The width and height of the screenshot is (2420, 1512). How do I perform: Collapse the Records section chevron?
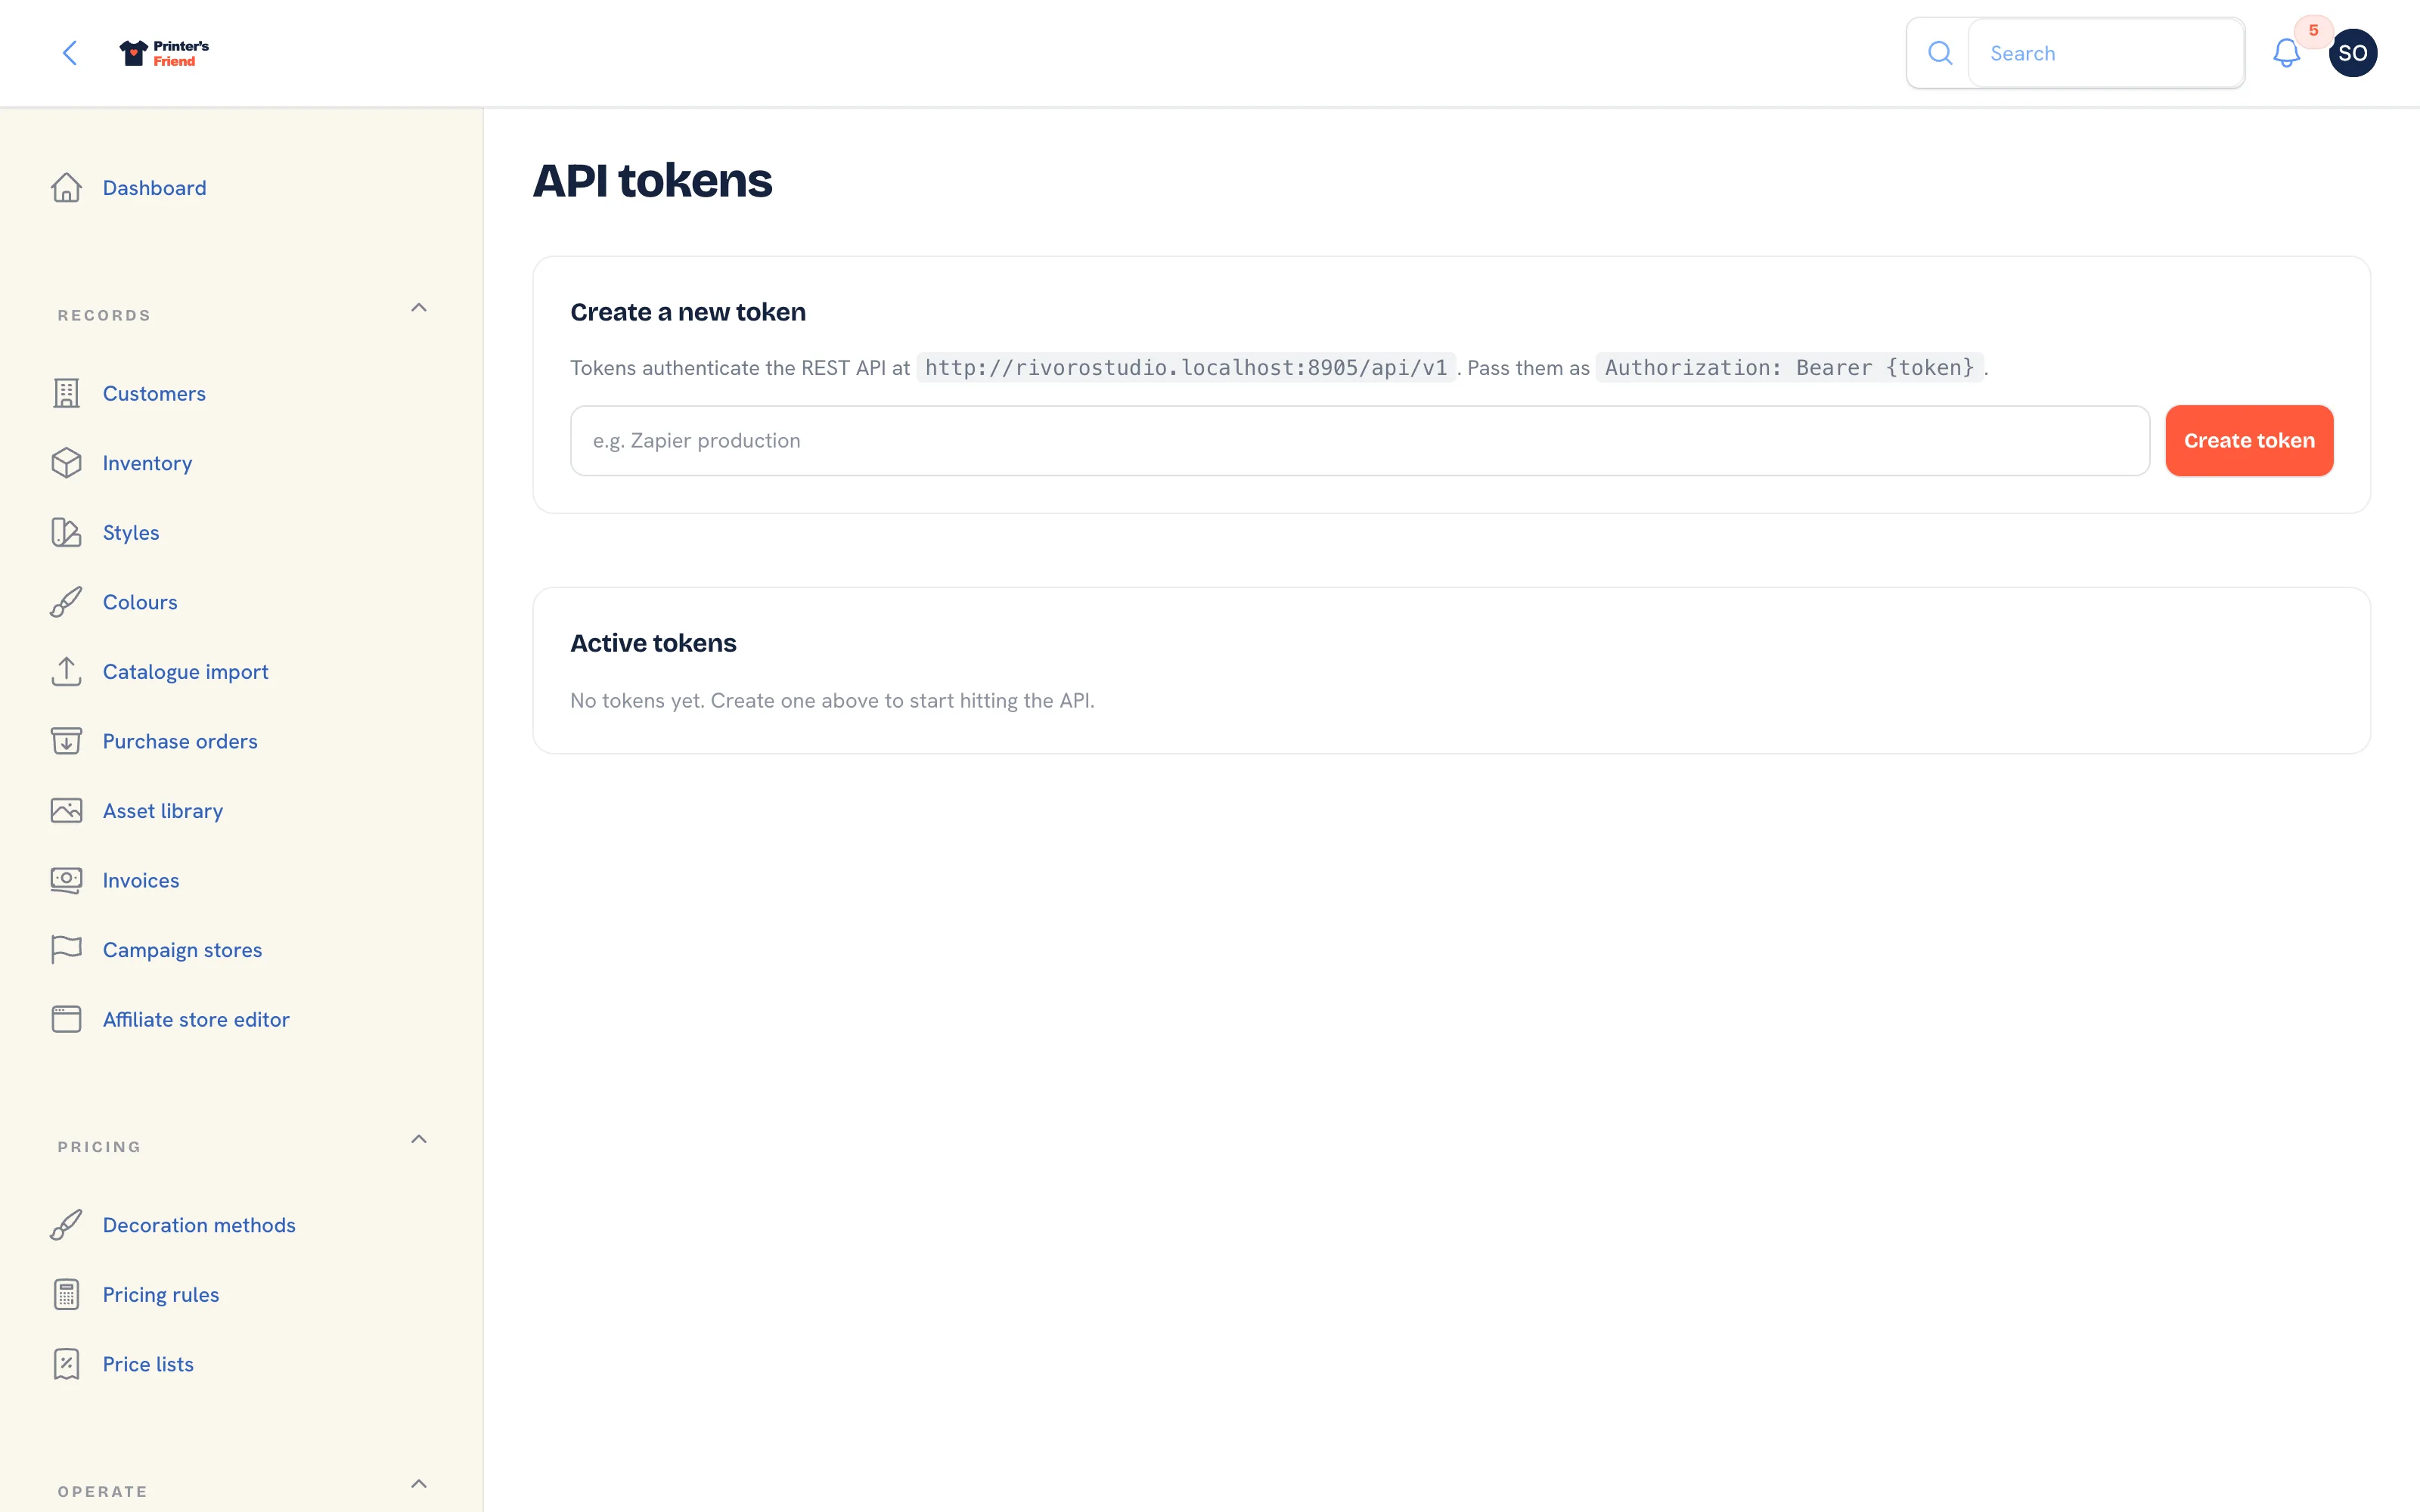pos(419,308)
